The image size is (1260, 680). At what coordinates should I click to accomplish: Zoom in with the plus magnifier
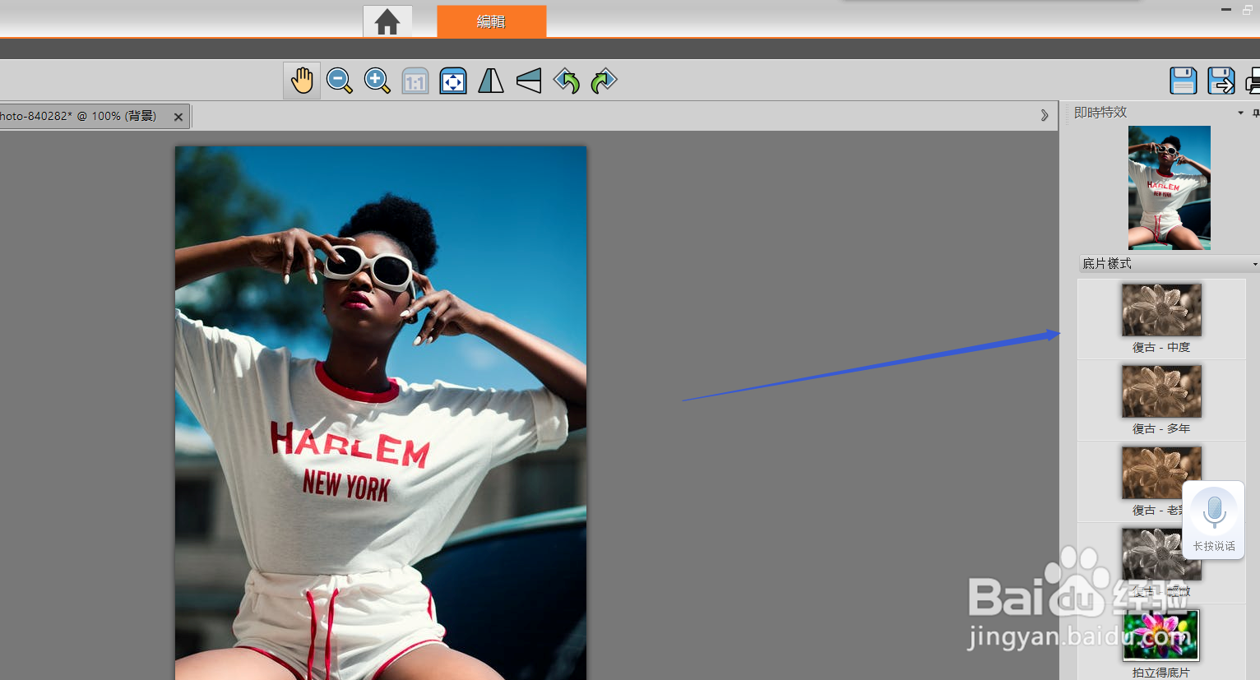click(378, 81)
